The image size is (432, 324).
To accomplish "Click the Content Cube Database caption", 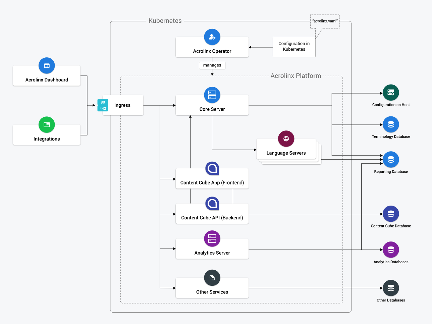I will [391, 226].
